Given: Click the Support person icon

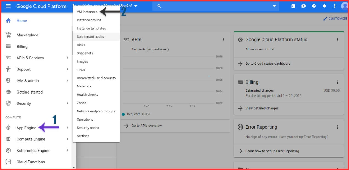Looking at the screenshot, I should (8, 69).
